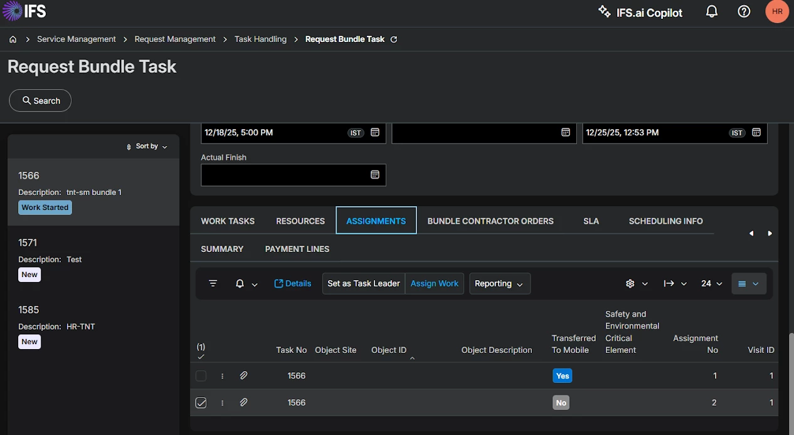Toggle select-all checkmark in table header

coord(201,356)
